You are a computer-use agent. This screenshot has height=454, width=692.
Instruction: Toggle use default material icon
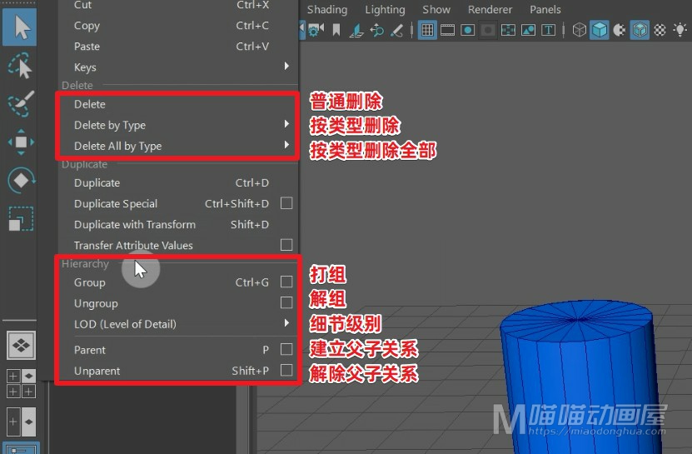click(620, 30)
